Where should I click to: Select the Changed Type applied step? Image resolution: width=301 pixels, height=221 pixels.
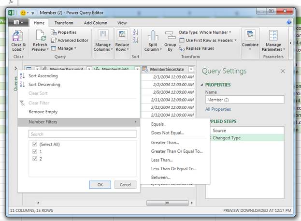pyautogui.click(x=247, y=138)
